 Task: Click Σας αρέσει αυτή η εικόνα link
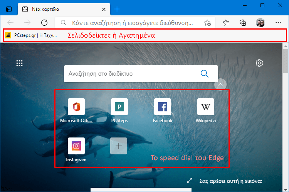coord(230,181)
